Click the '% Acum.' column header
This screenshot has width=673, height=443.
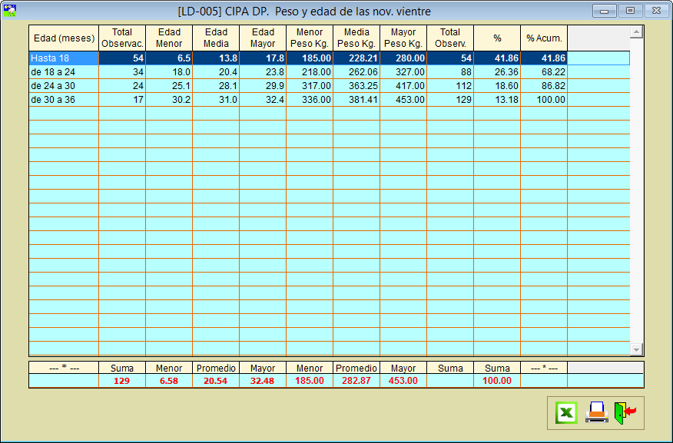pos(544,38)
